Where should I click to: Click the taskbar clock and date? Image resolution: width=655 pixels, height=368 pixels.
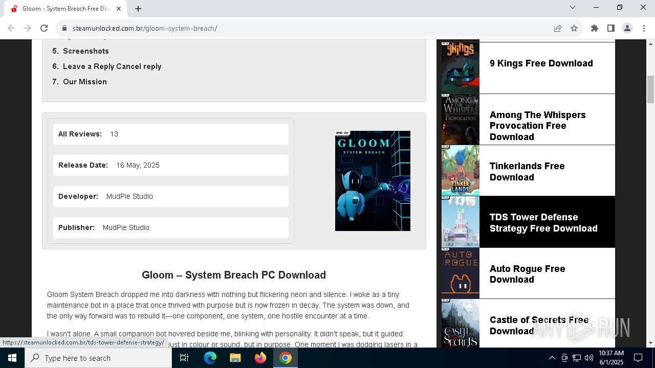(x=611, y=358)
